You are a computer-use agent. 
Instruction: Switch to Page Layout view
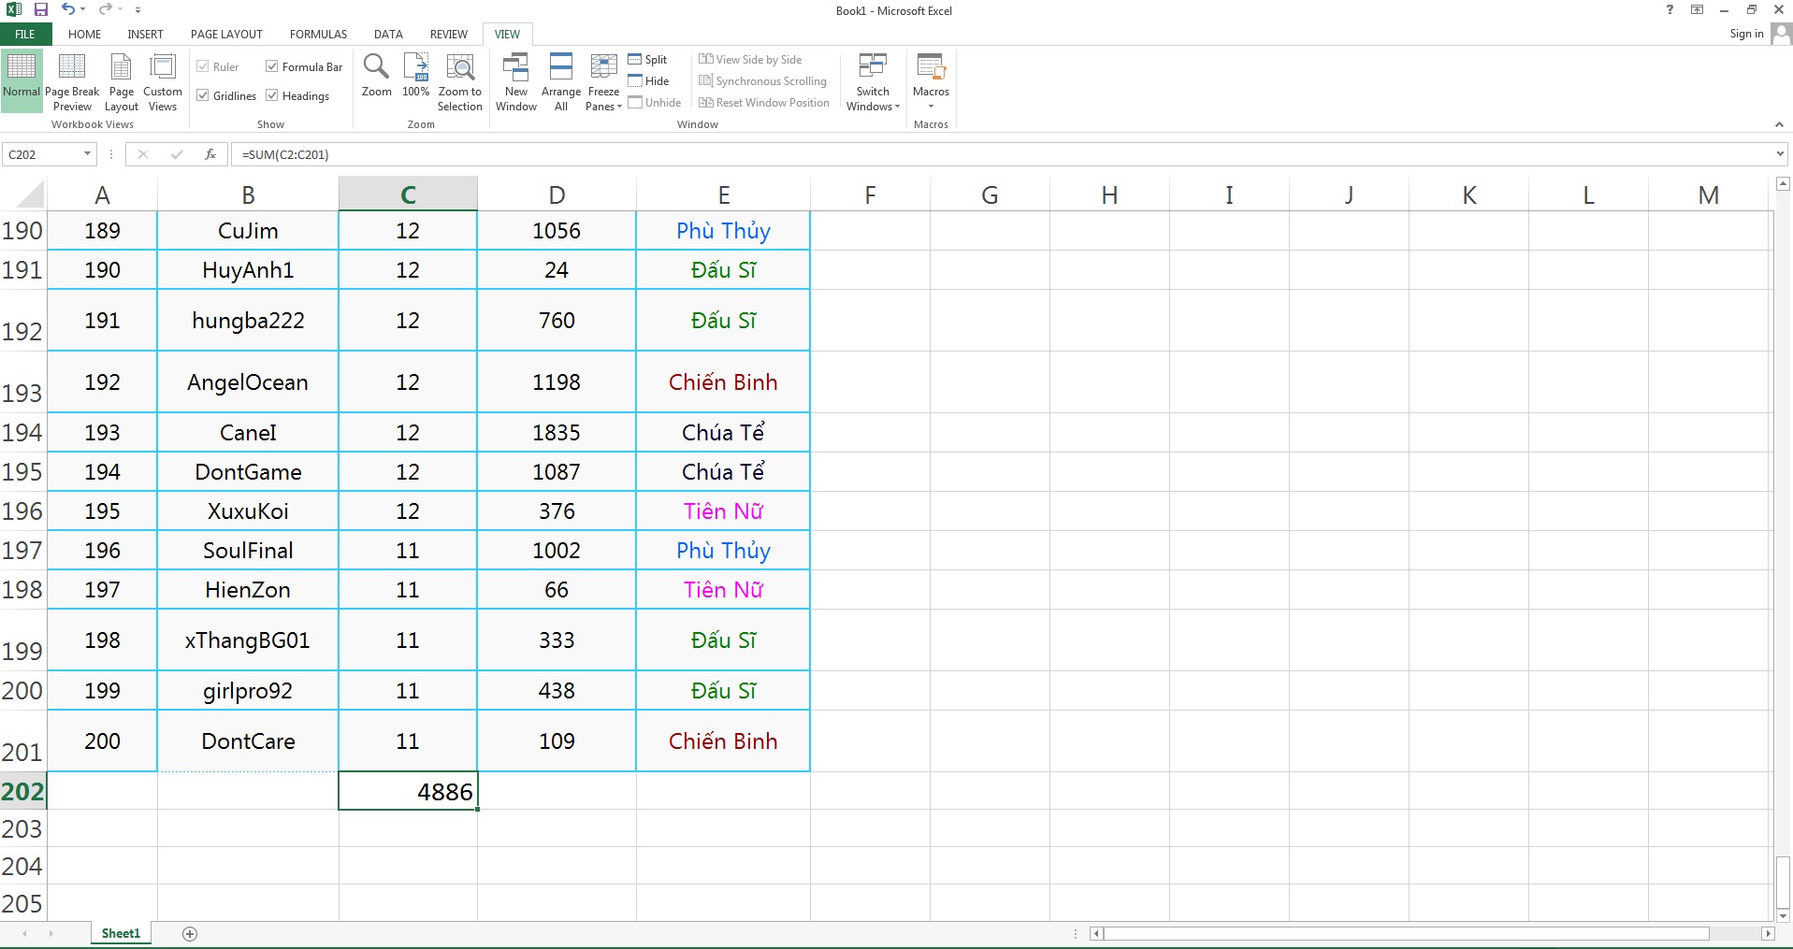pyautogui.click(x=122, y=82)
